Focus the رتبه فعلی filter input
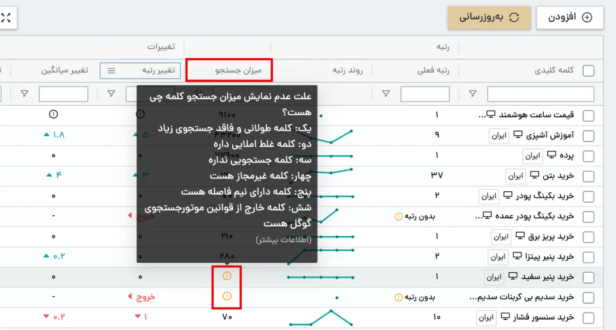The width and height of the screenshot is (616, 330). coord(425,94)
